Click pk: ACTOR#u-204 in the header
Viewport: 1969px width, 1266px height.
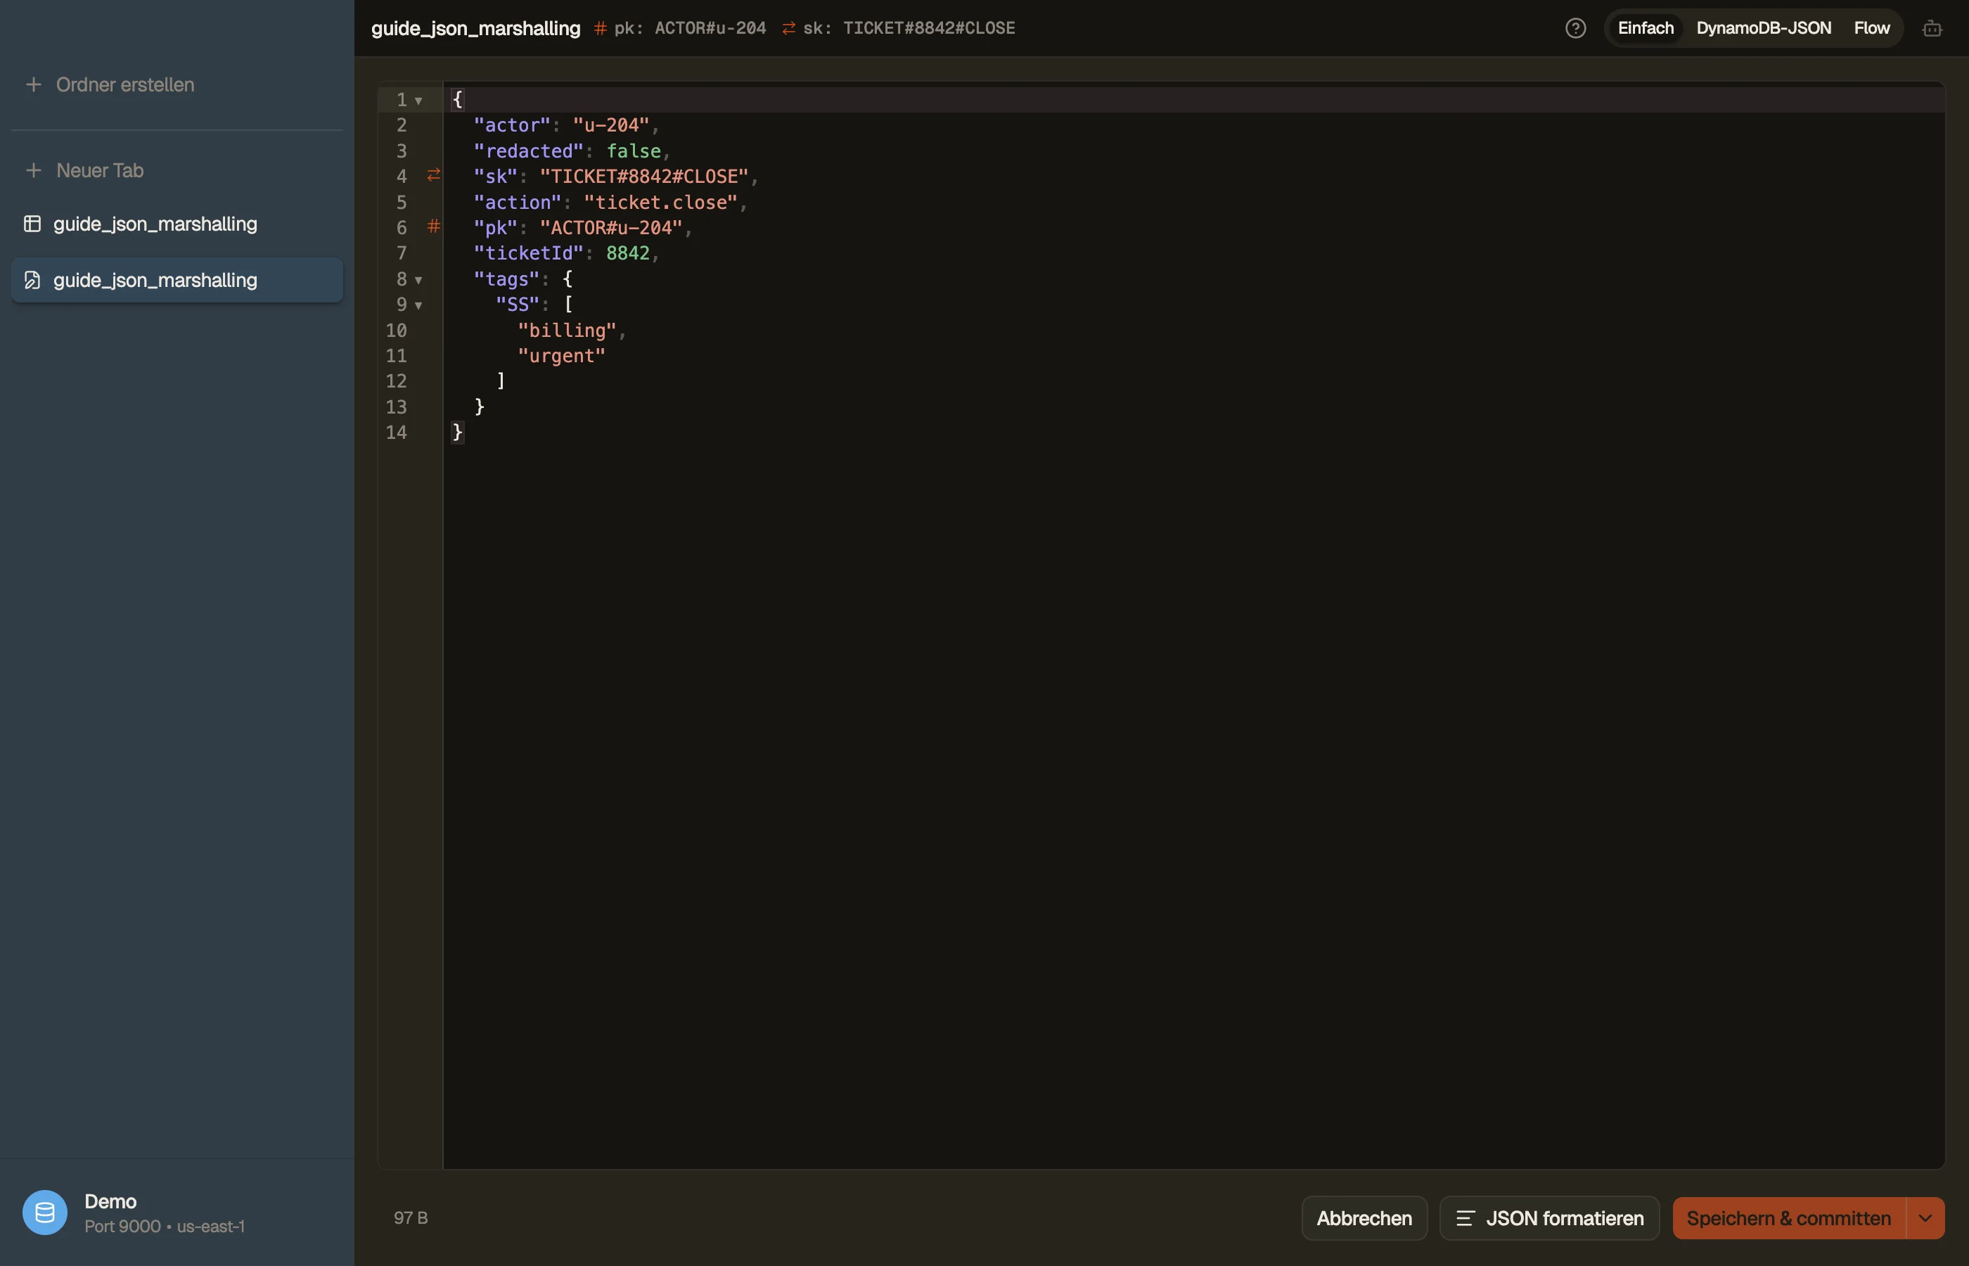[689, 28]
